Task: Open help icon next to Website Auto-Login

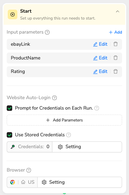Action: [x=54, y=98]
